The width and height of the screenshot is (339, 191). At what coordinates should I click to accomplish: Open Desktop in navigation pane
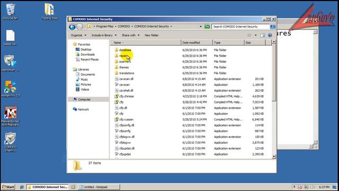(86, 49)
